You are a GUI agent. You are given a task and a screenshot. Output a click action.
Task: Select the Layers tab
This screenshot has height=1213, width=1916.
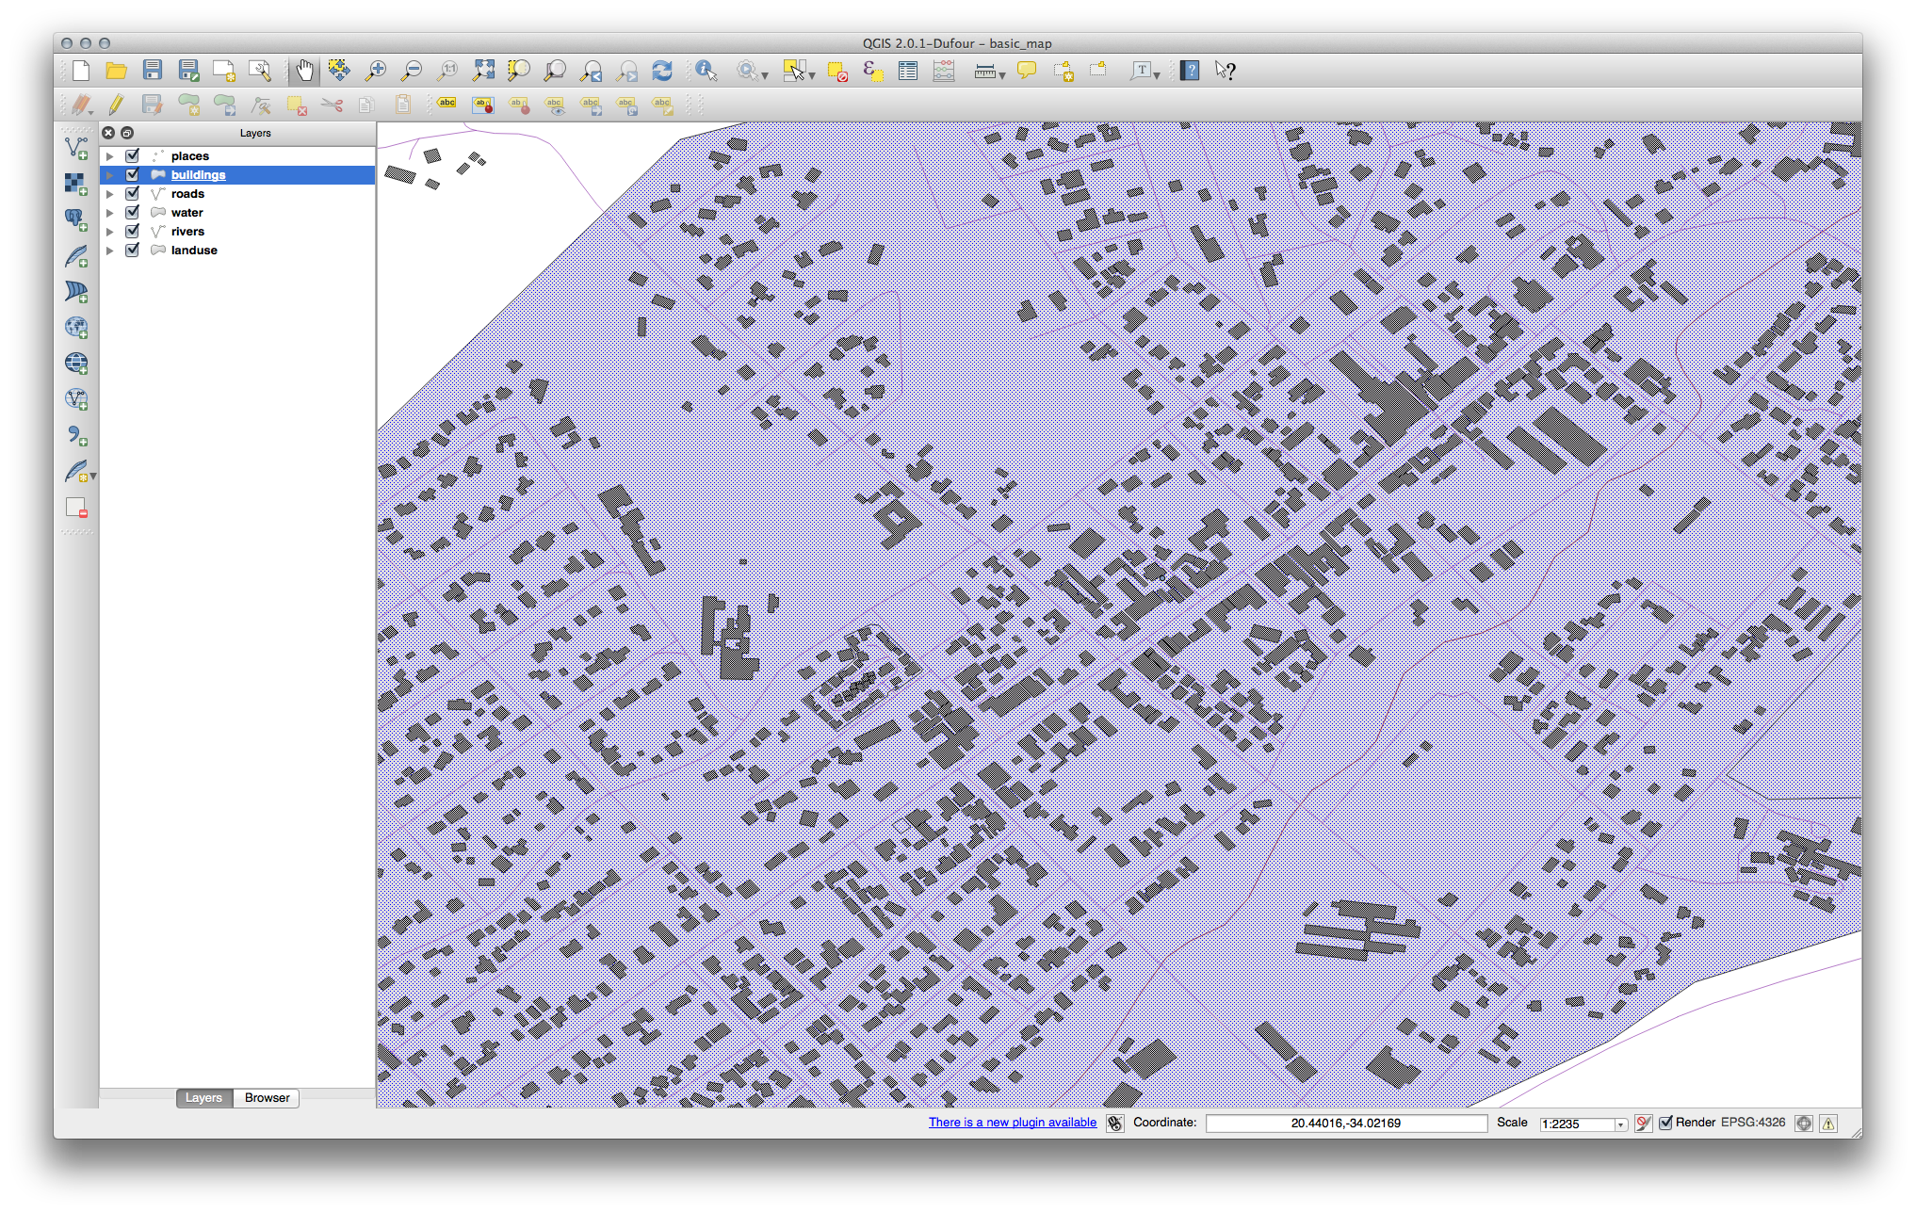click(x=203, y=1098)
